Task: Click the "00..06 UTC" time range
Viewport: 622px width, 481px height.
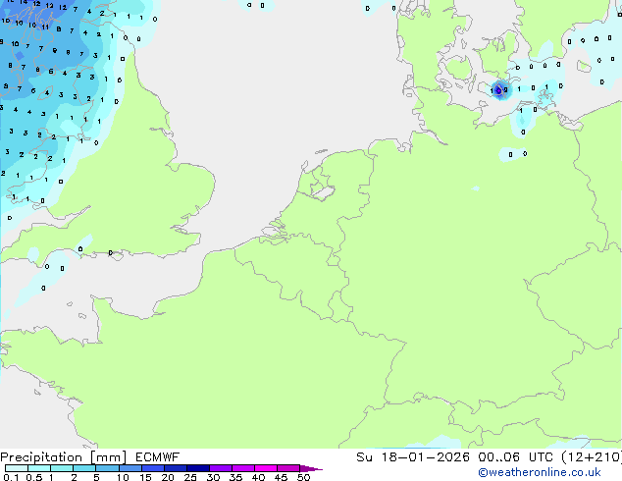Action: point(515,457)
